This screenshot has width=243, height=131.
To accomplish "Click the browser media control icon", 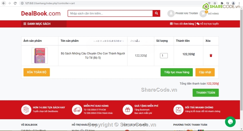I will (x=227, y=3).
